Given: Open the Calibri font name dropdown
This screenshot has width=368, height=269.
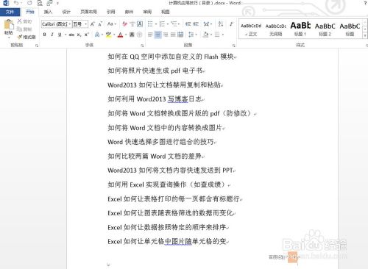Looking at the screenshot, I should pos(70,24).
